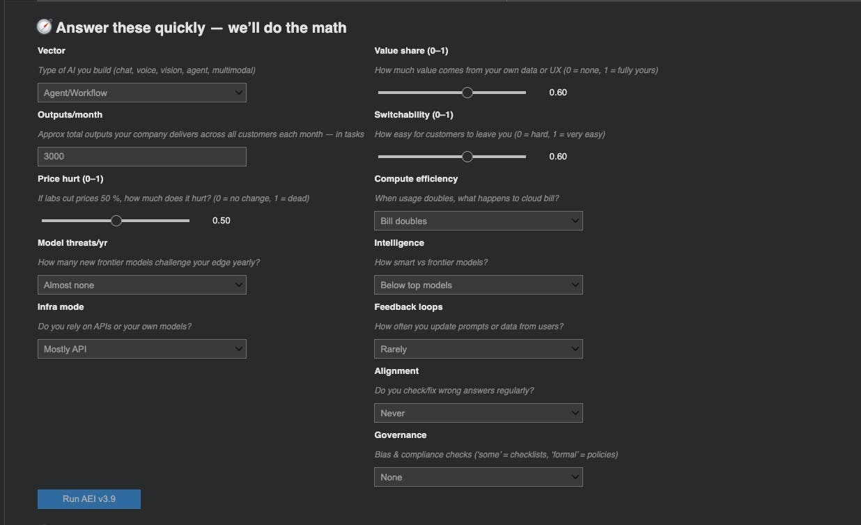Expand the Model threats/yr dropdown
The height and width of the screenshot is (525, 861).
141,285
